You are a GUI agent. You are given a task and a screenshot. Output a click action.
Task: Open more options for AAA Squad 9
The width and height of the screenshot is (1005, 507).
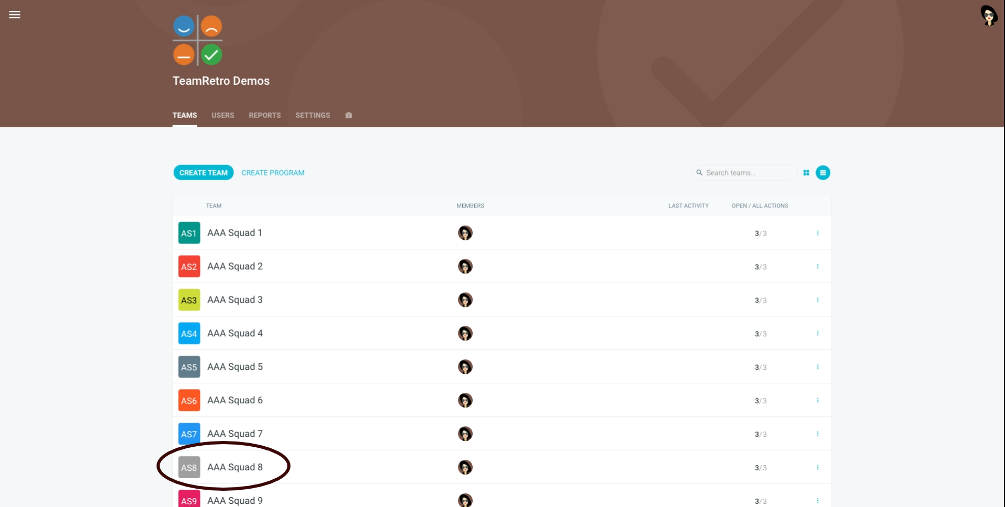(818, 501)
